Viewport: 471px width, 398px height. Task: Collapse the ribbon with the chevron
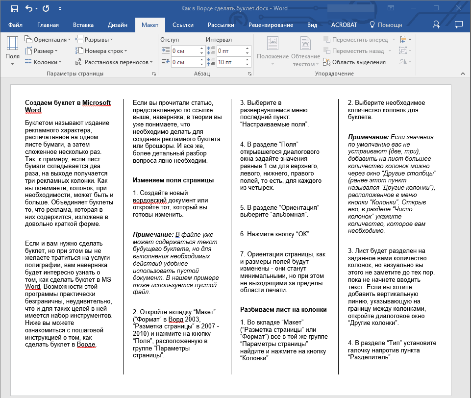point(463,74)
